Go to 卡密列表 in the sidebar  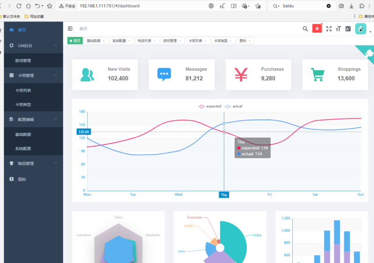coord(23,90)
